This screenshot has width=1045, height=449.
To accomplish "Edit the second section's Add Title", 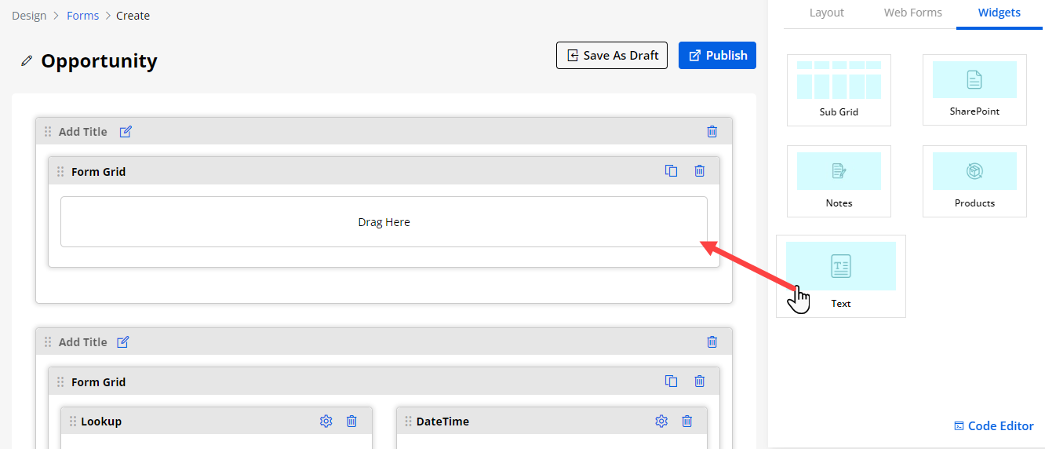I will pos(123,342).
